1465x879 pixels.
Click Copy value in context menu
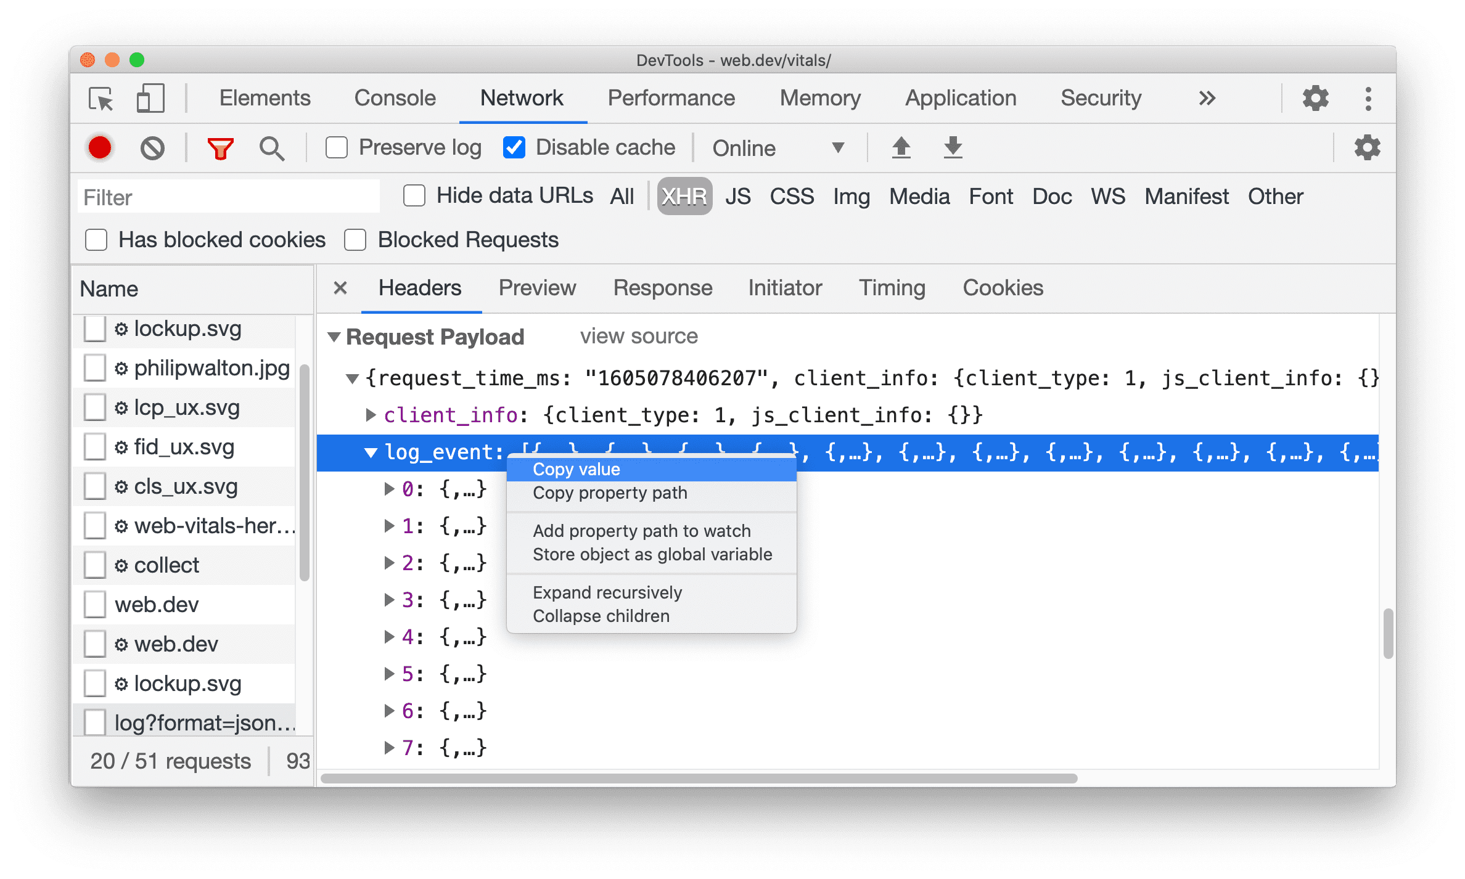click(x=575, y=469)
